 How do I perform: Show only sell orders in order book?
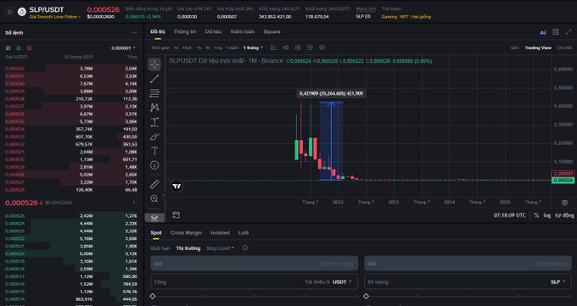pos(30,48)
